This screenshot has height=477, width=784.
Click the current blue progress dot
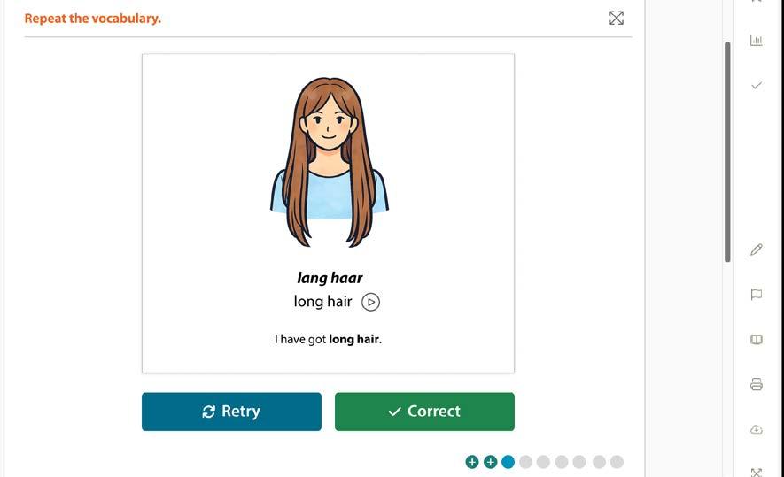[x=508, y=462]
